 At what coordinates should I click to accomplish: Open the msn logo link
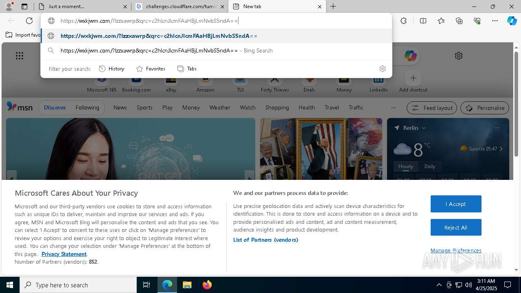coord(20,107)
